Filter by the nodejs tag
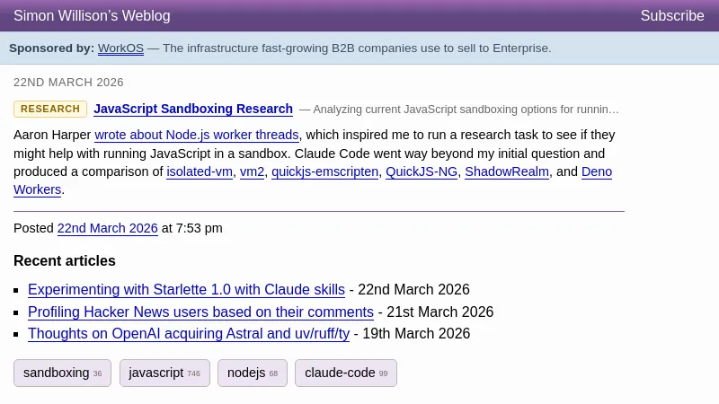719x404 pixels. 252,373
